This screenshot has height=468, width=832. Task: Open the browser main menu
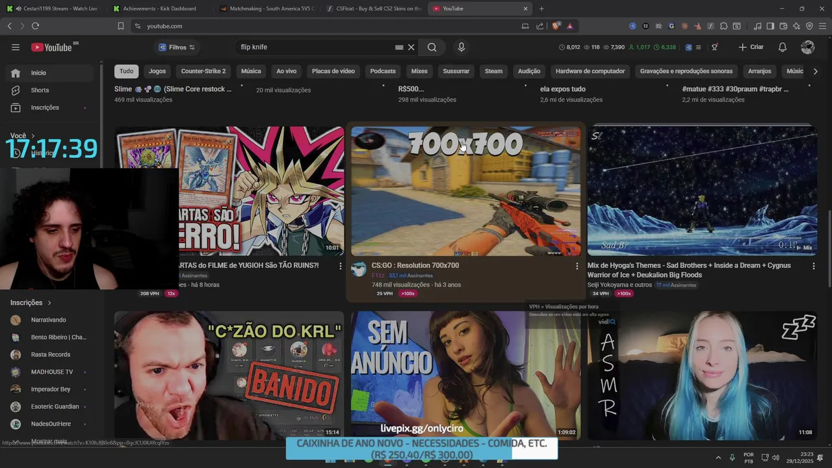pyautogui.click(x=822, y=26)
